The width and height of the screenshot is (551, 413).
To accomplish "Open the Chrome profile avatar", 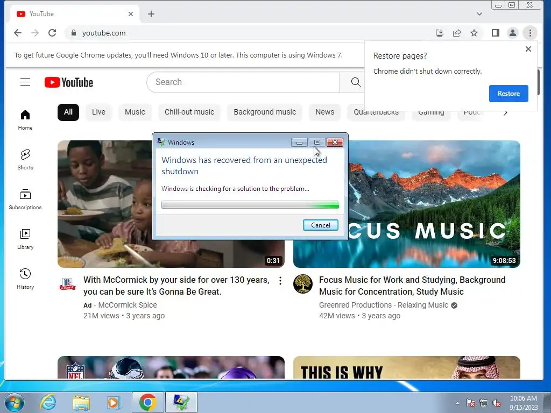I will [x=513, y=33].
